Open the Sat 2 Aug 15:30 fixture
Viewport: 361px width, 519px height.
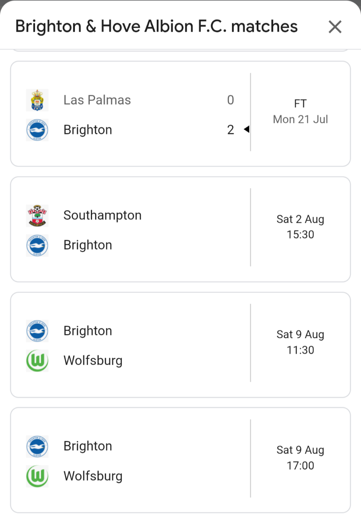300,227
